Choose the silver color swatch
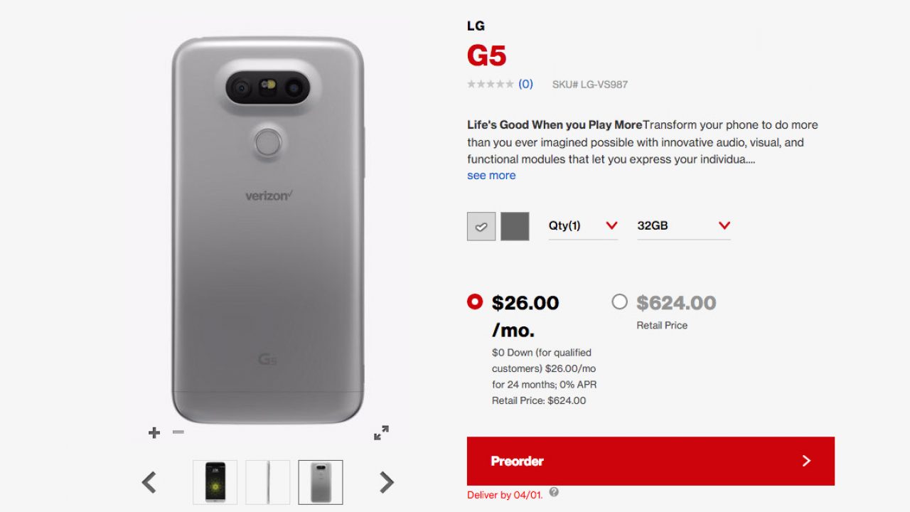 click(x=481, y=226)
